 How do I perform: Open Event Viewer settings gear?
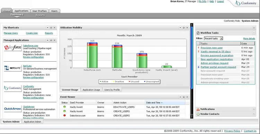(x=184, y=97)
